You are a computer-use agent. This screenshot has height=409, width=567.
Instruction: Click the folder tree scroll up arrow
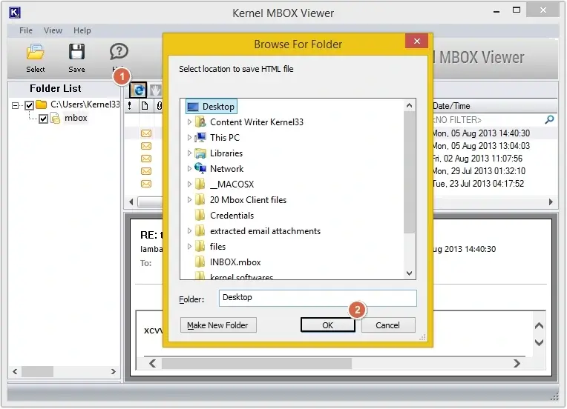[409, 105]
